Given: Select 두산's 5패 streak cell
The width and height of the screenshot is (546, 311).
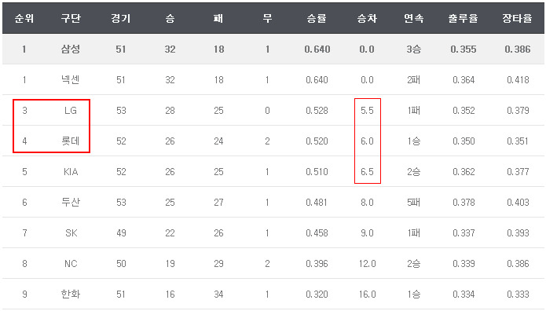Looking at the screenshot, I should (414, 203).
